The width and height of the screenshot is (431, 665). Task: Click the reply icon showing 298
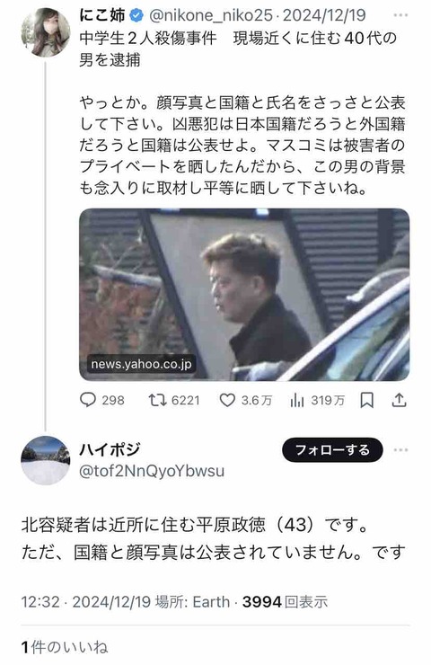(x=88, y=400)
